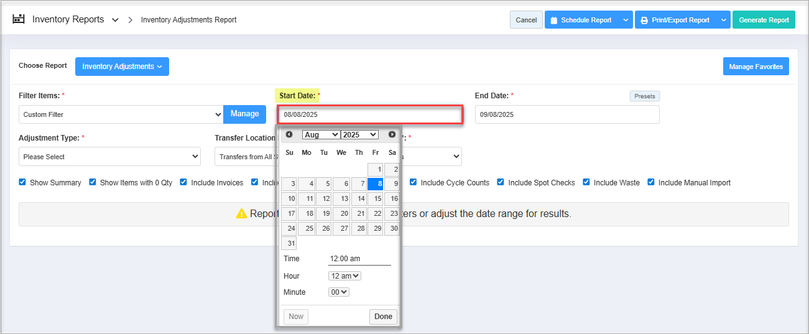Click the calendar icon on Schedule Report
Viewport: 809px width, 334px height.
pyautogui.click(x=554, y=20)
